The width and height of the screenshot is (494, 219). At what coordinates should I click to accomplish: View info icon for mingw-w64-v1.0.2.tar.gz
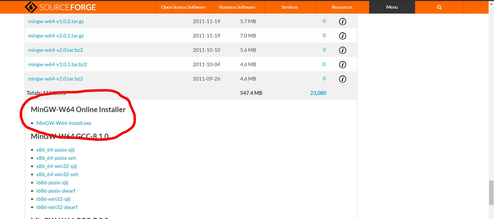342,21
